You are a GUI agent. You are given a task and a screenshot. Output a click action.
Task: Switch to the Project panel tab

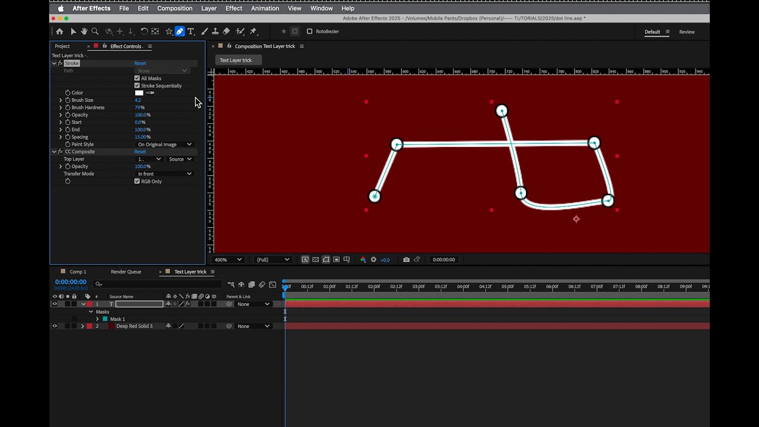(x=62, y=46)
